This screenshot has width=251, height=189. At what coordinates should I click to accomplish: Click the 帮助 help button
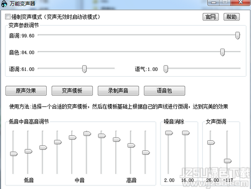click(x=231, y=17)
